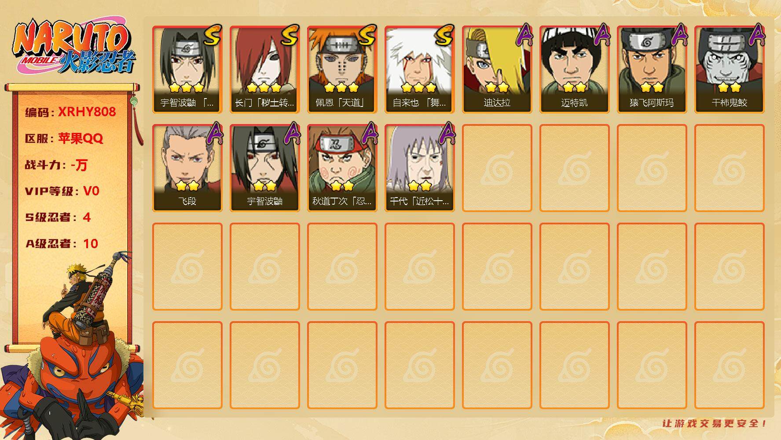Image resolution: width=781 pixels, height=440 pixels.
Task: Select the 自来也 ninja card
Action: pyautogui.click(x=419, y=70)
